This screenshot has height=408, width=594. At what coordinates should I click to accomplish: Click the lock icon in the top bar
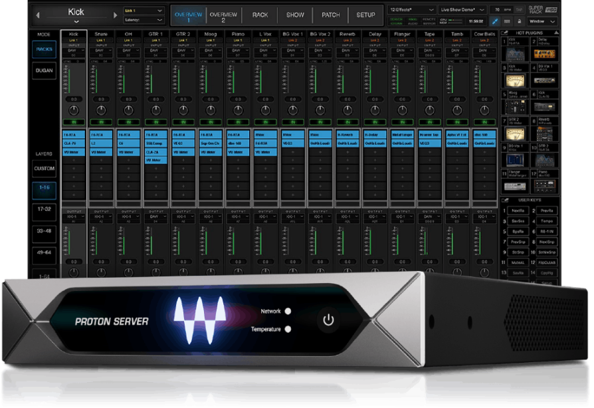click(520, 21)
